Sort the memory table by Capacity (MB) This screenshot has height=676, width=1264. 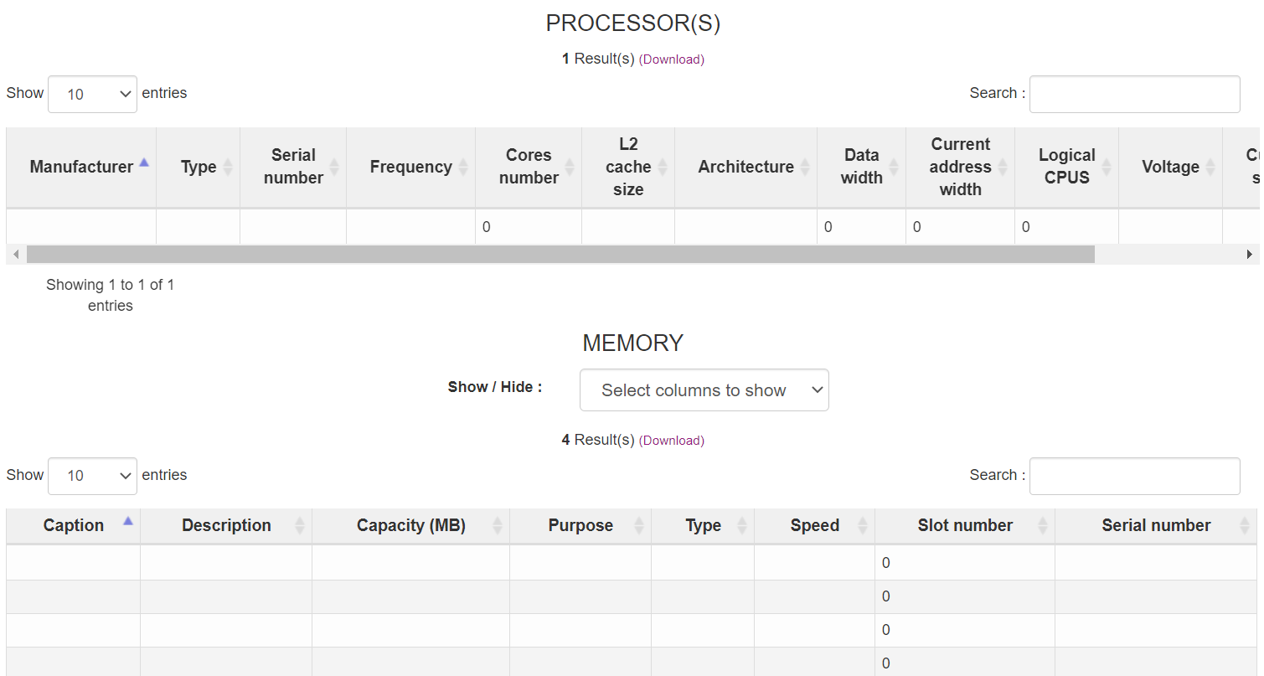coord(410,525)
